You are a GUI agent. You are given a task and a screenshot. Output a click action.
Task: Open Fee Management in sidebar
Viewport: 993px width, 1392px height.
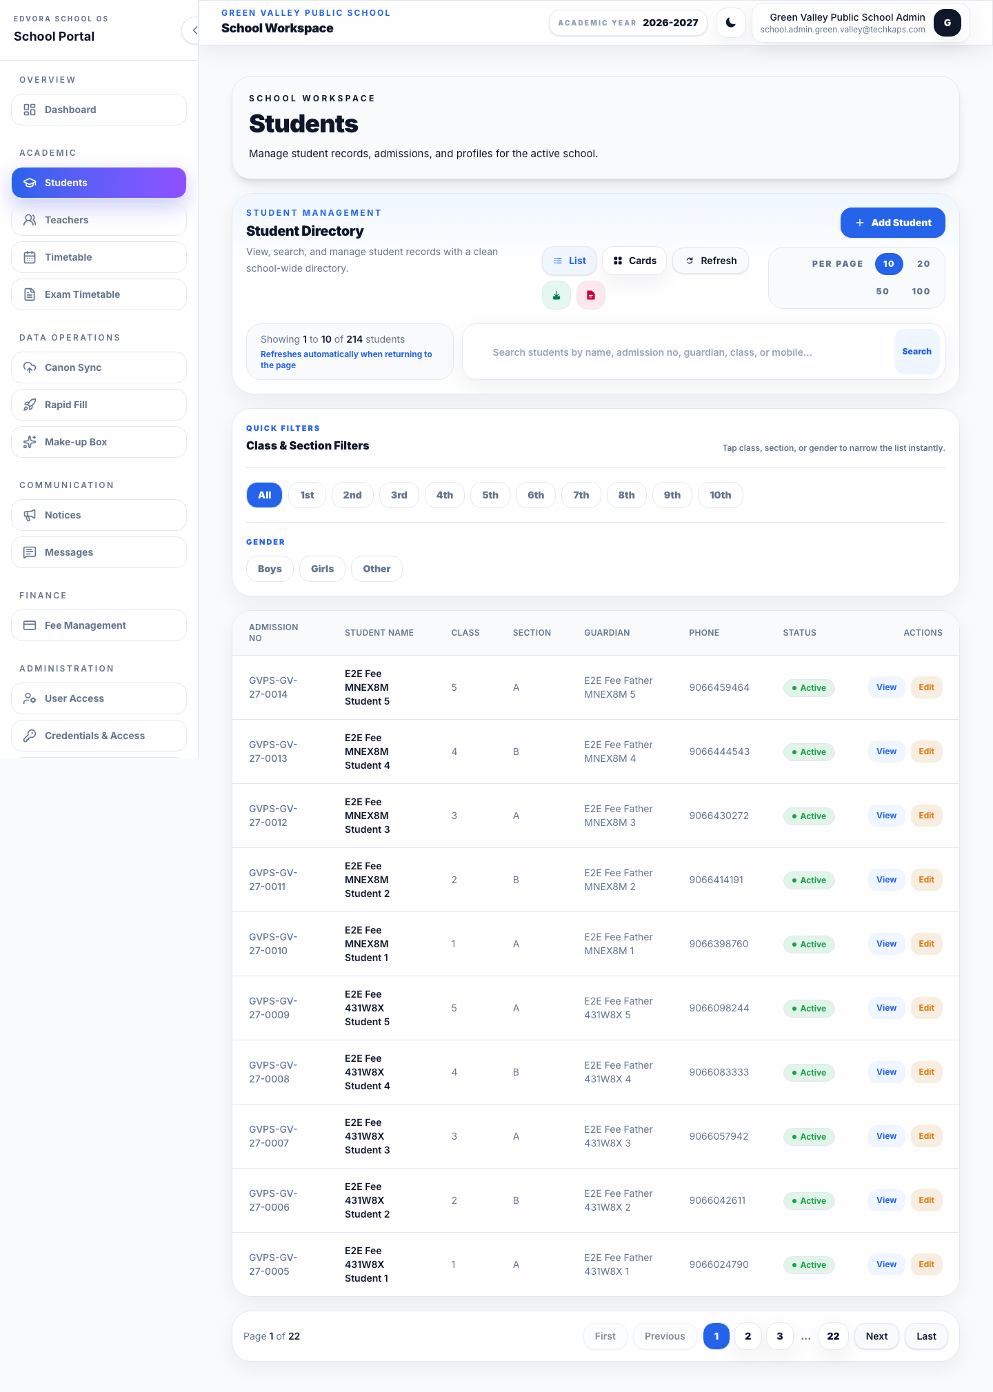(x=99, y=625)
